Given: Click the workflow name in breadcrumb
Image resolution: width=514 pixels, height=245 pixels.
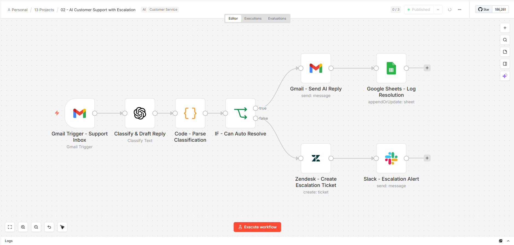Looking at the screenshot, I should [98, 10].
